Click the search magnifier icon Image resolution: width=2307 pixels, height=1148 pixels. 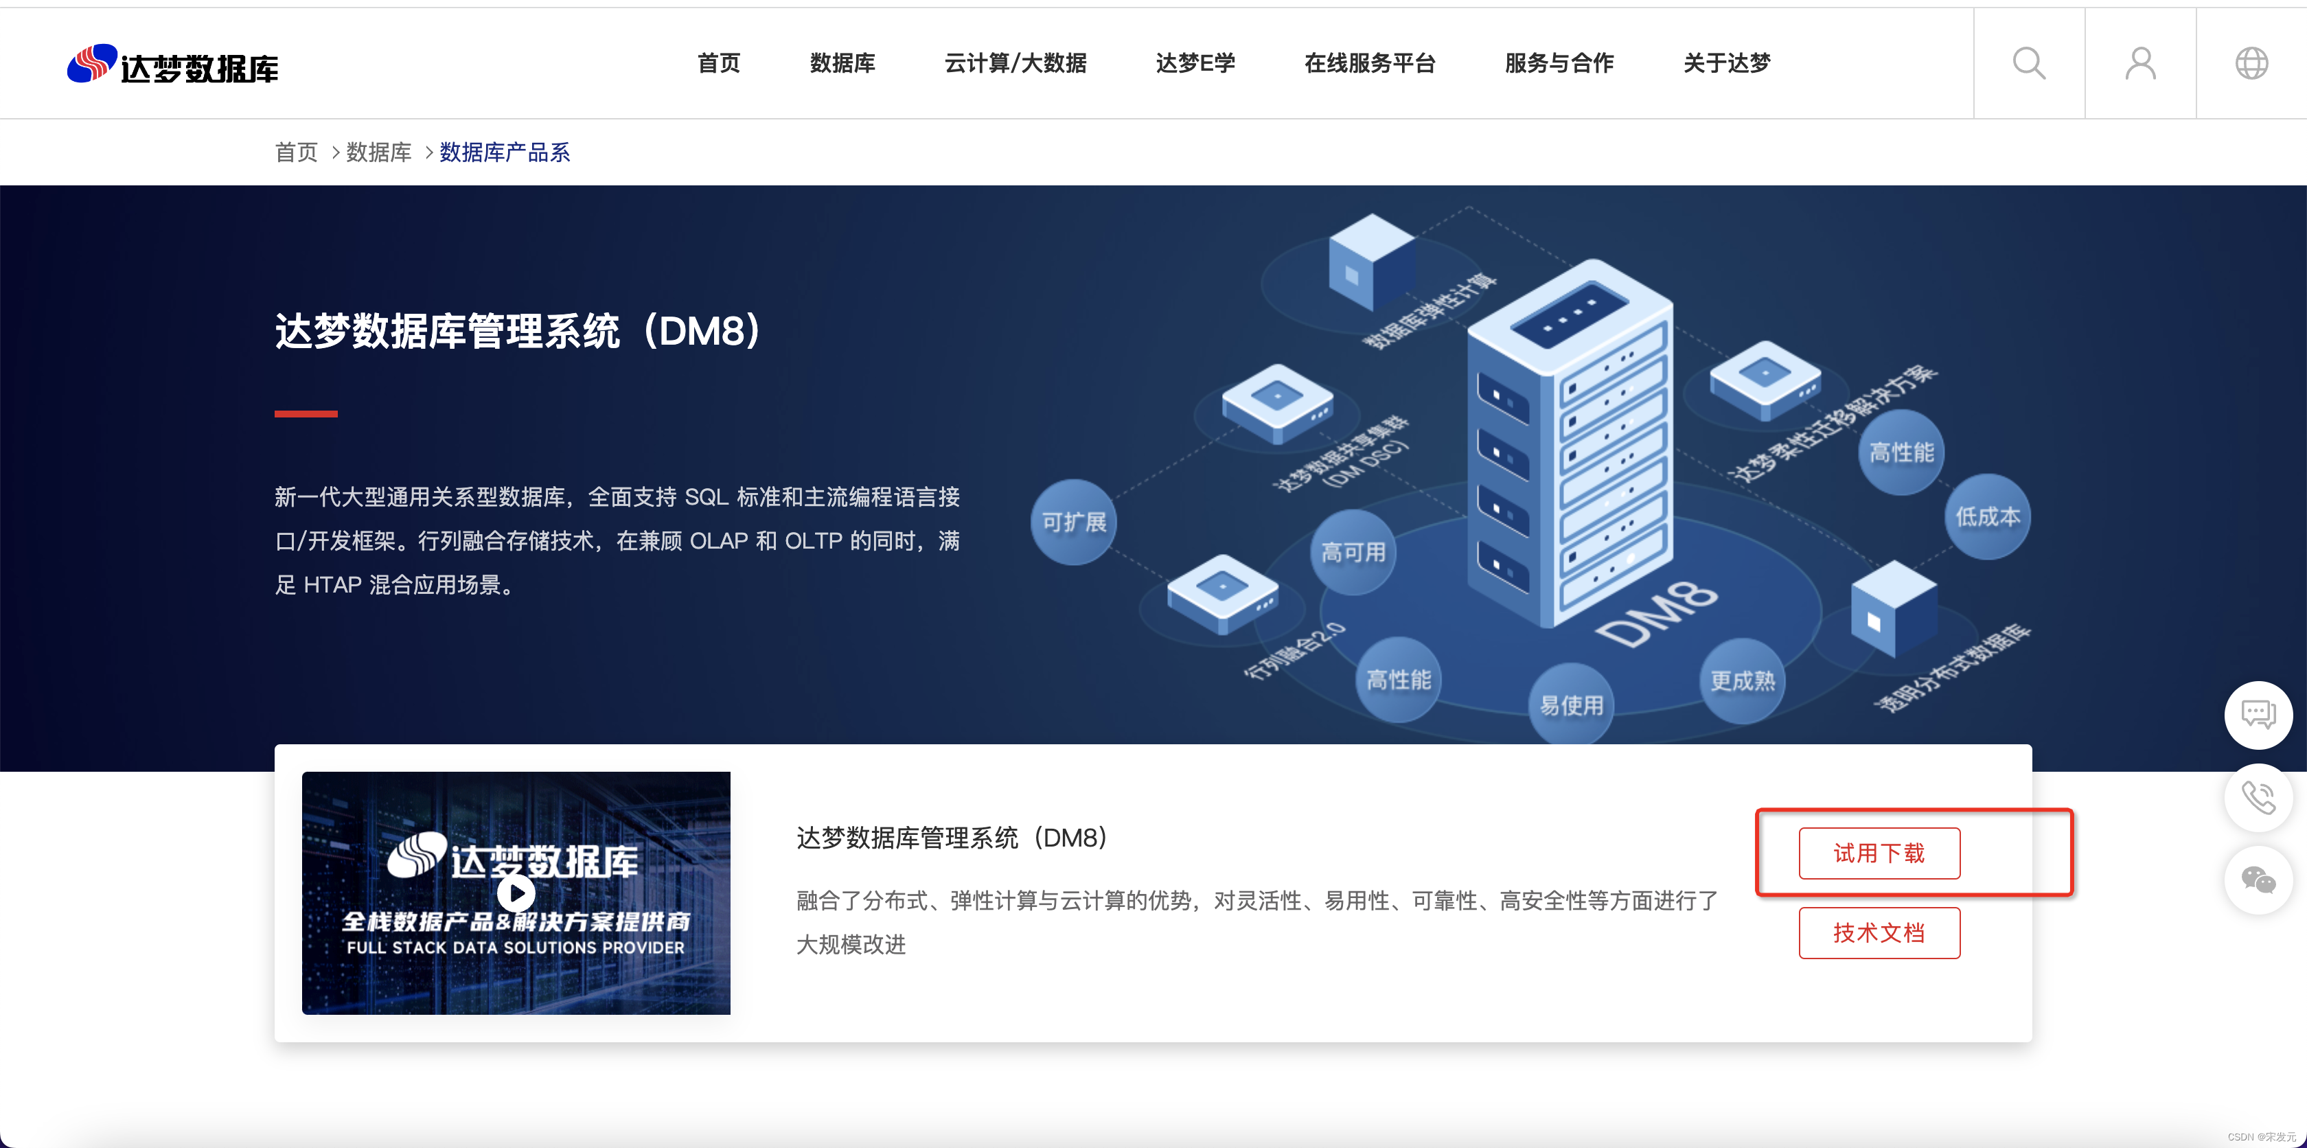tap(2028, 64)
